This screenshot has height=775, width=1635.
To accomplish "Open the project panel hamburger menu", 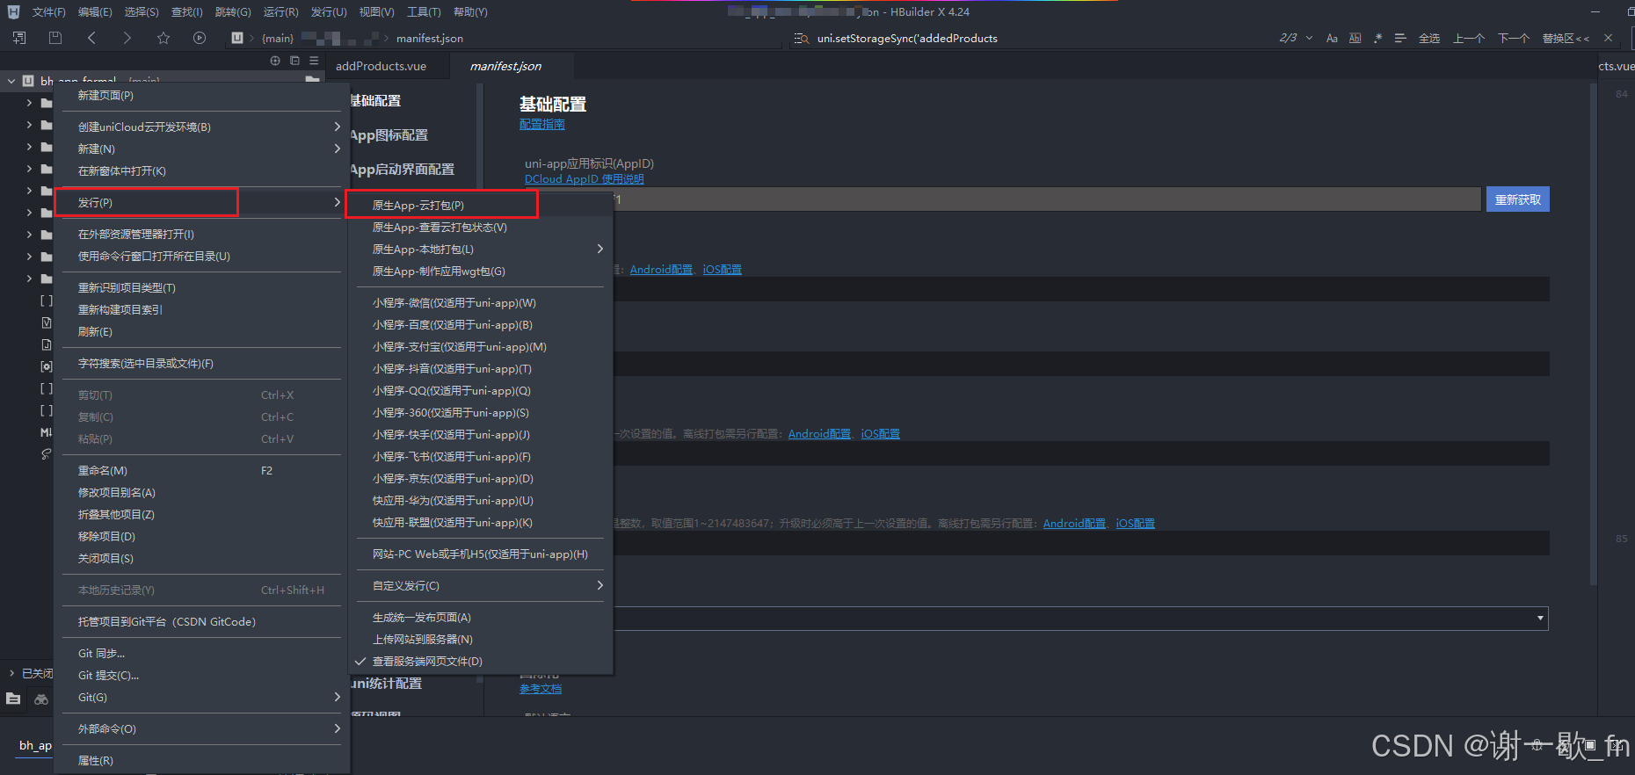I will point(314,61).
